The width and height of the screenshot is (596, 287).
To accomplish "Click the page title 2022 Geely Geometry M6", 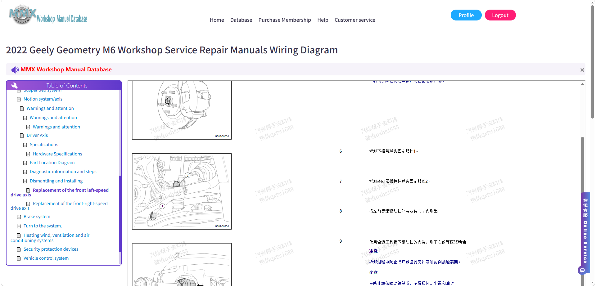I will pyautogui.click(x=172, y=50).
